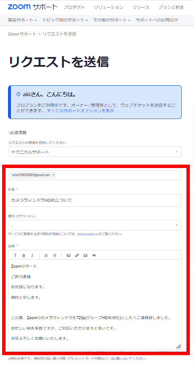The width and height of the screenshot is (194, 366).
Task: Click into the 説明 description text area
Action: click(95, 304)
